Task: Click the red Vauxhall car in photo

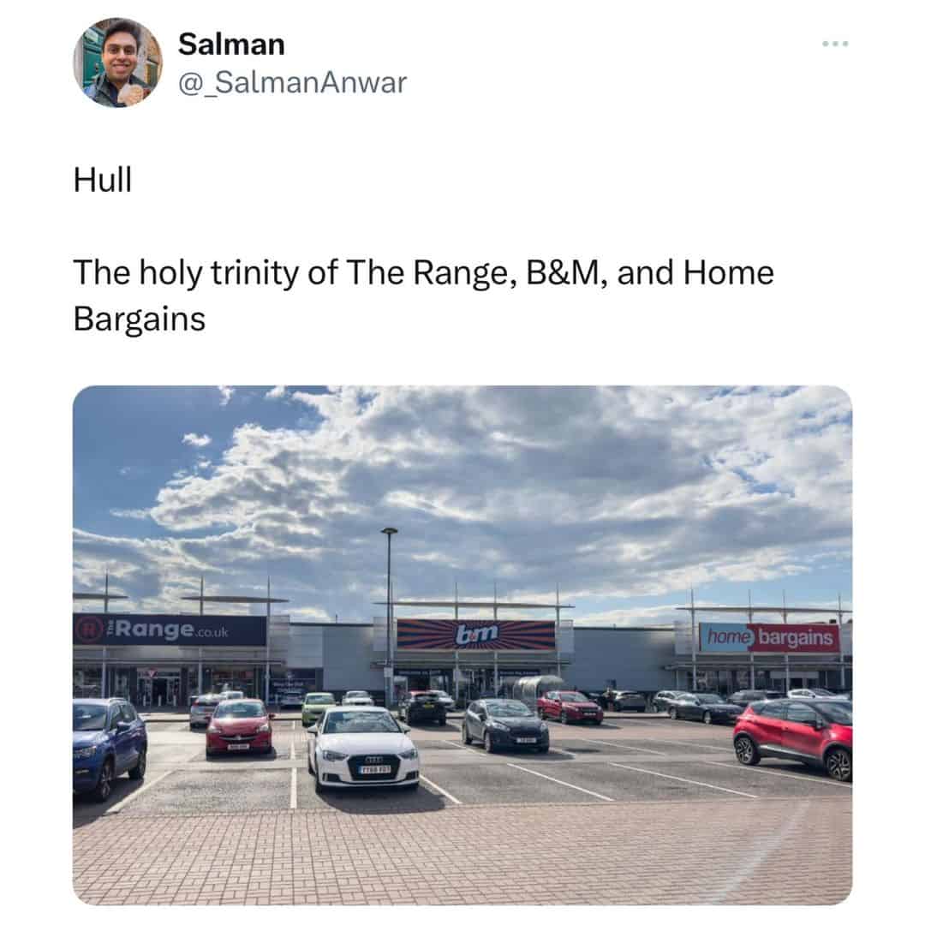Action: tap(239, 727)
